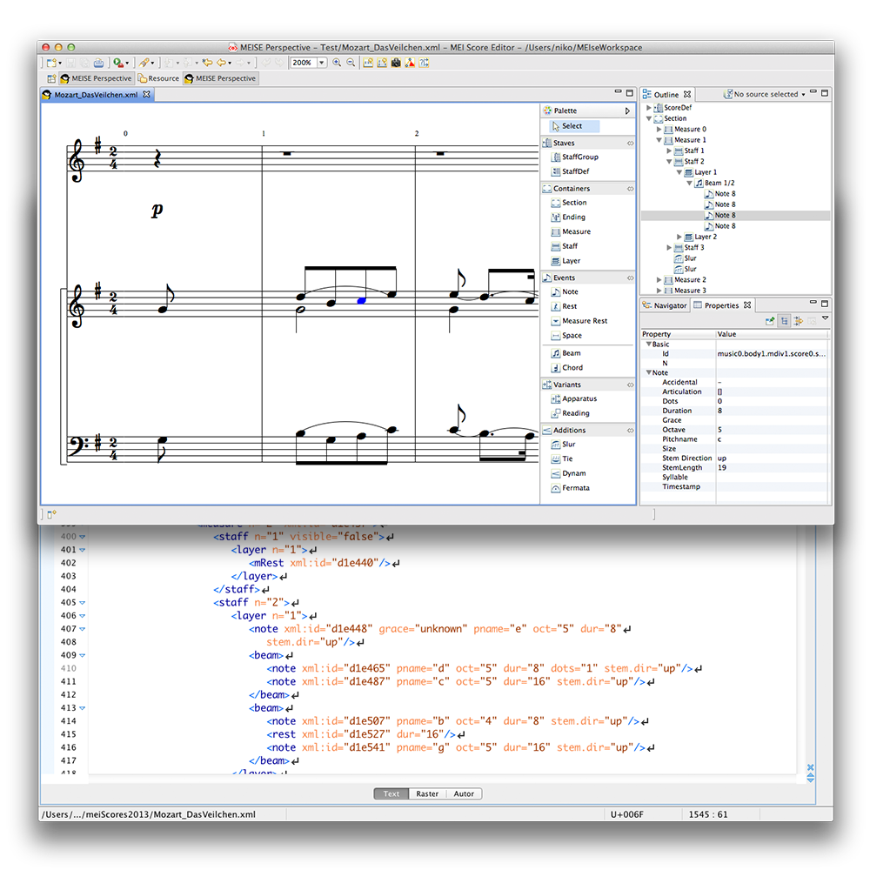The height and width of the screenshot is (870, 870).
Task: Toggle the Select tool in the palette
Action: 571,126
